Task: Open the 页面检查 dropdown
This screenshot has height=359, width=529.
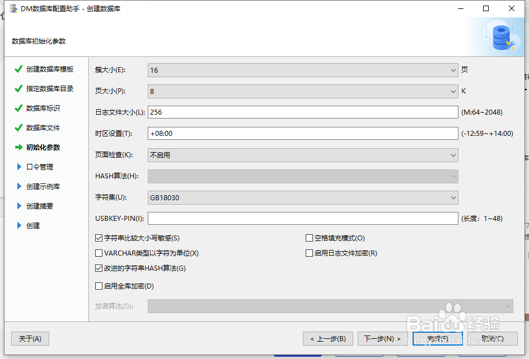Action: (453, 155)
